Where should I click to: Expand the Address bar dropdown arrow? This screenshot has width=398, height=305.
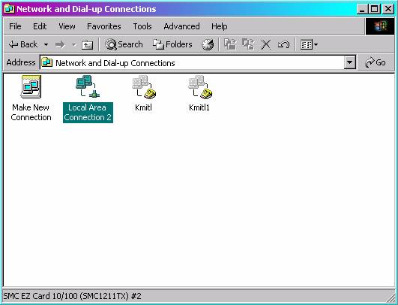[349, 62]
